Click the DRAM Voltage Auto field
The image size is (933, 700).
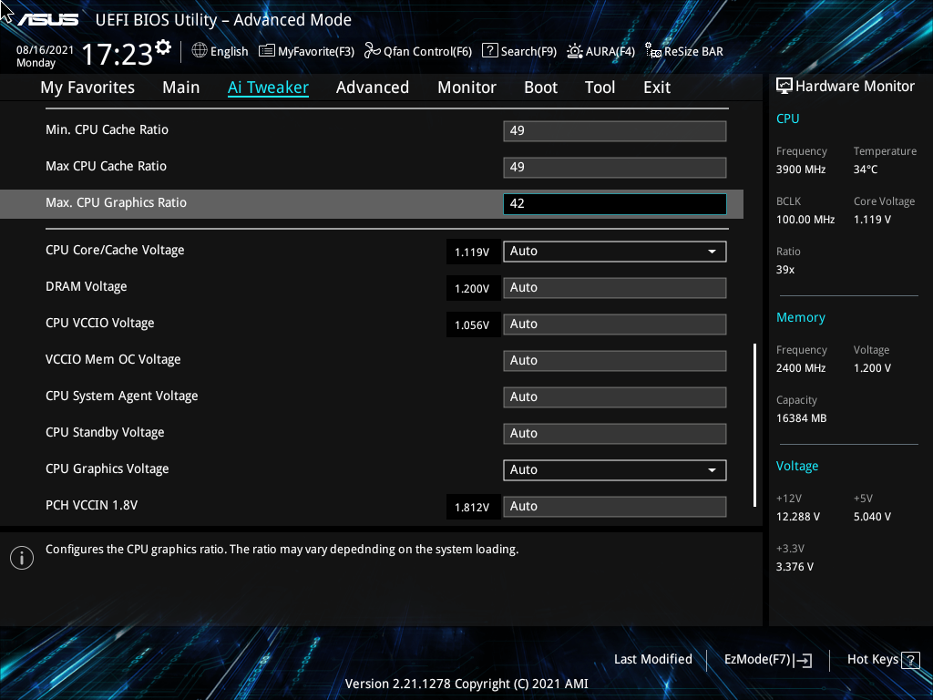(x=615, y=287)
